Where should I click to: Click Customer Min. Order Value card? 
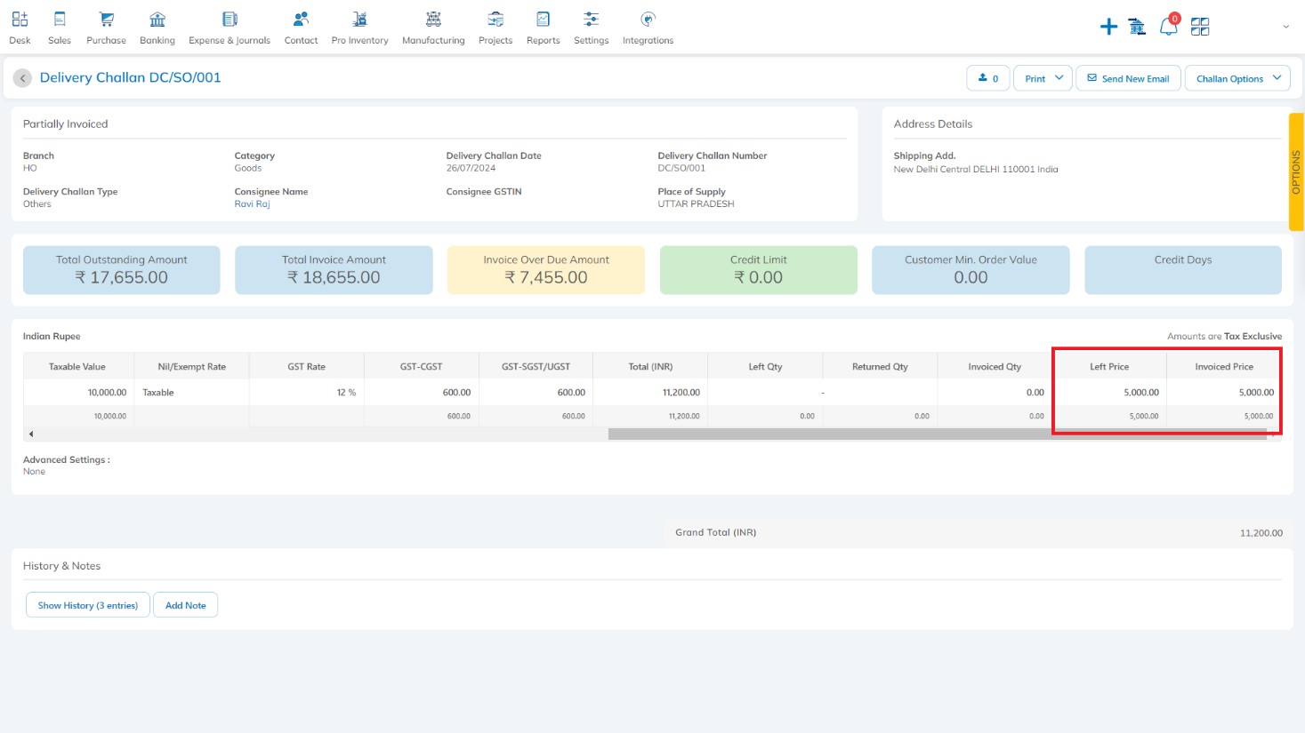(971, 270)
